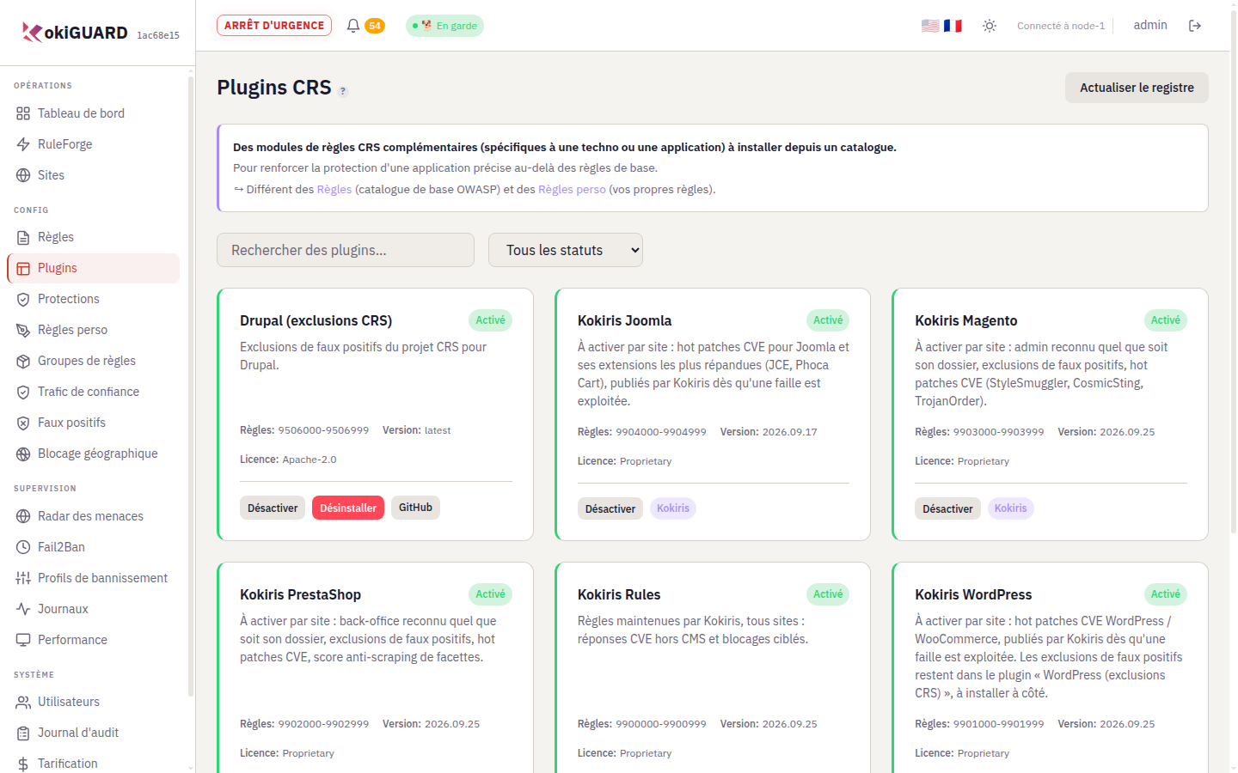This screenshot has width=1238, height=773.
Task: Click the sidebar scrollbar
Action: pos(191,386)
